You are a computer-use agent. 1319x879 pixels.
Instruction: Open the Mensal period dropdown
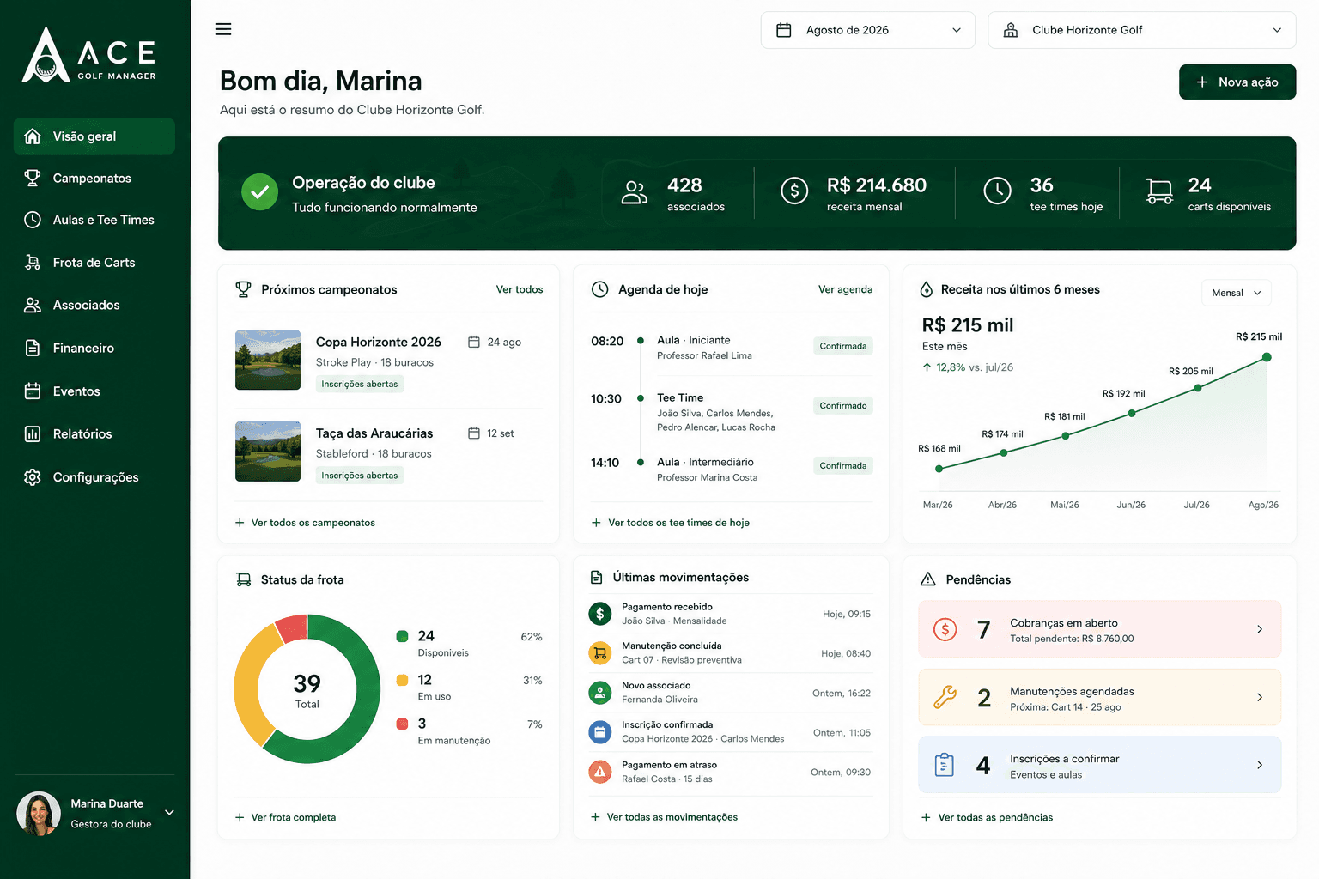[1236, 293]
